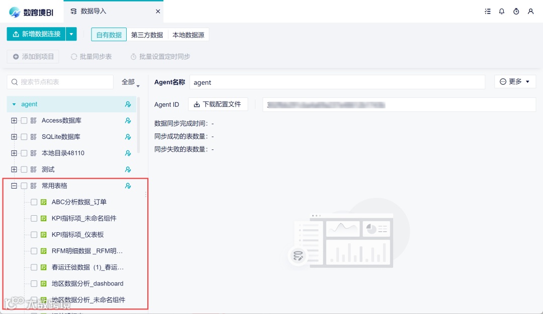Open the 全部 filter dropdown
This screenshot has width=543, height=314.
click(130, 81)
